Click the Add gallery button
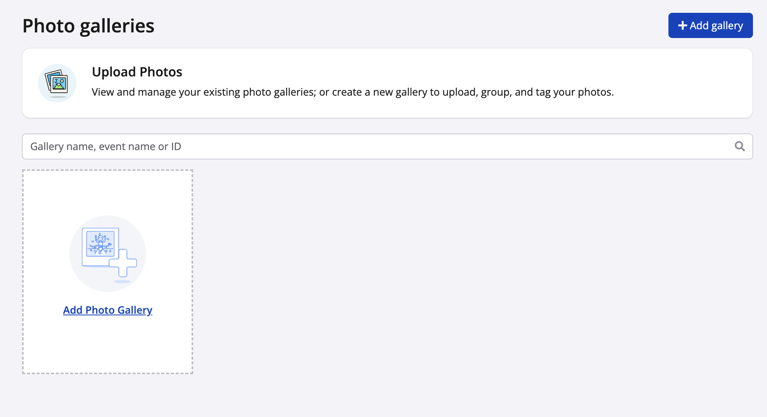767x417 pixels. 710,26
